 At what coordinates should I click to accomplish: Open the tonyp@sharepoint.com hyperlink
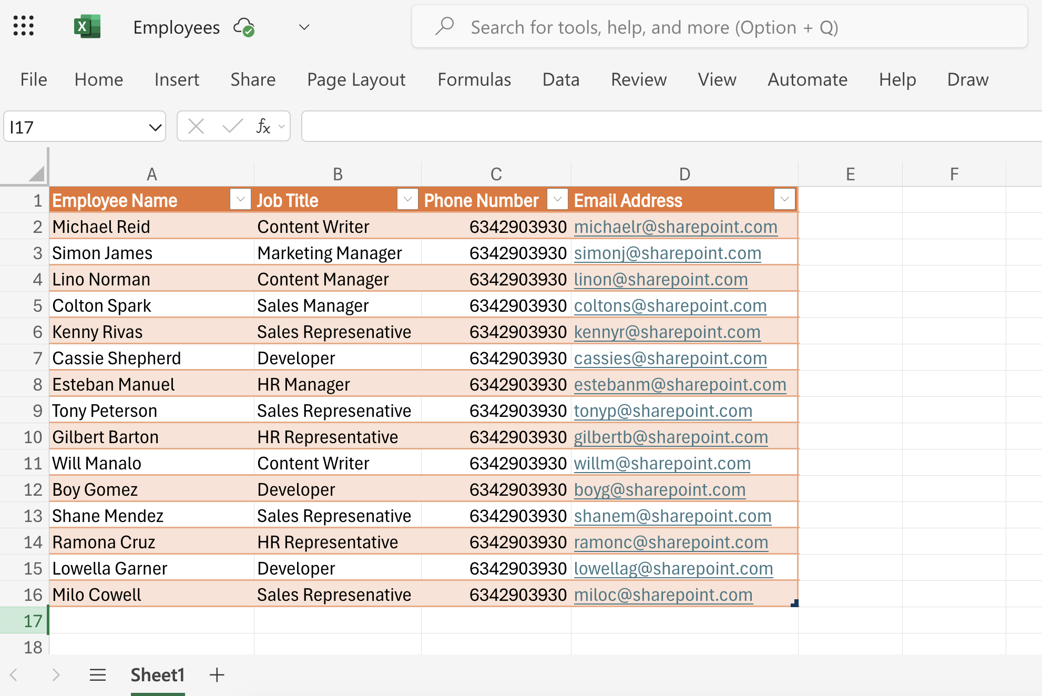pos(662,411)
